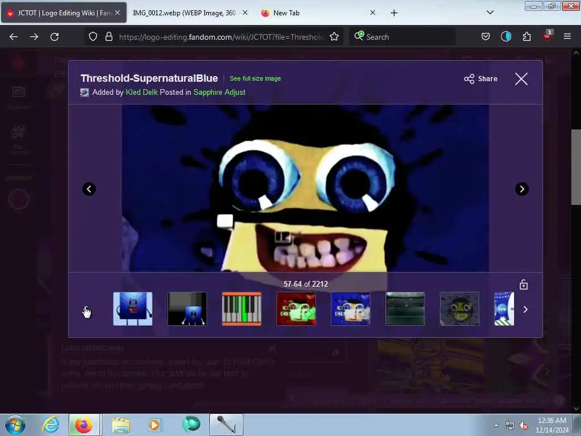
Task: Open the tracking protection shield icon
Action: (93, 36)
